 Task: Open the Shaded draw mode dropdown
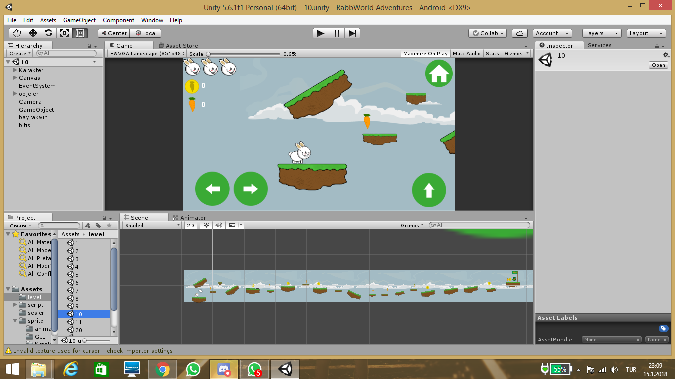(152, 225)
